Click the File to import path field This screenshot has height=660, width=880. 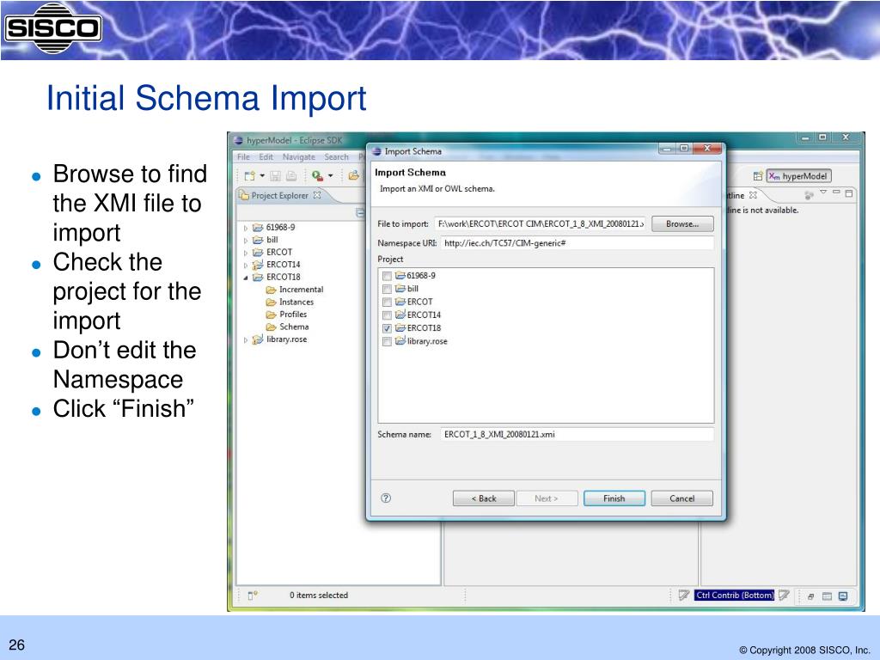coord(541,224)
